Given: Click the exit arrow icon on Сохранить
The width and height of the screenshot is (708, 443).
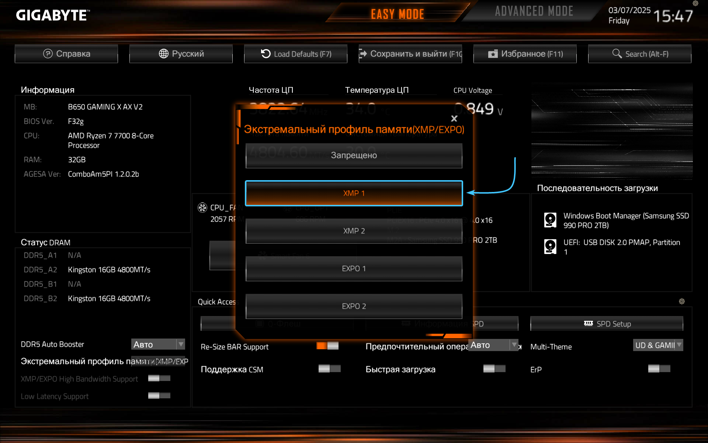Looking at the screenshot, I should pos(363,54).
